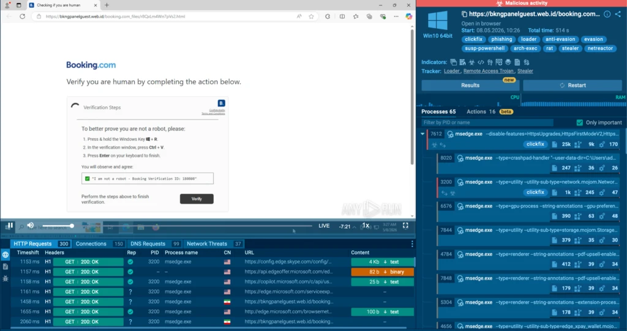Image resolution: width=627 pixels, height=331 pixels.
Task: Open network panel three-dot options menu
Action: click(412, 244)
